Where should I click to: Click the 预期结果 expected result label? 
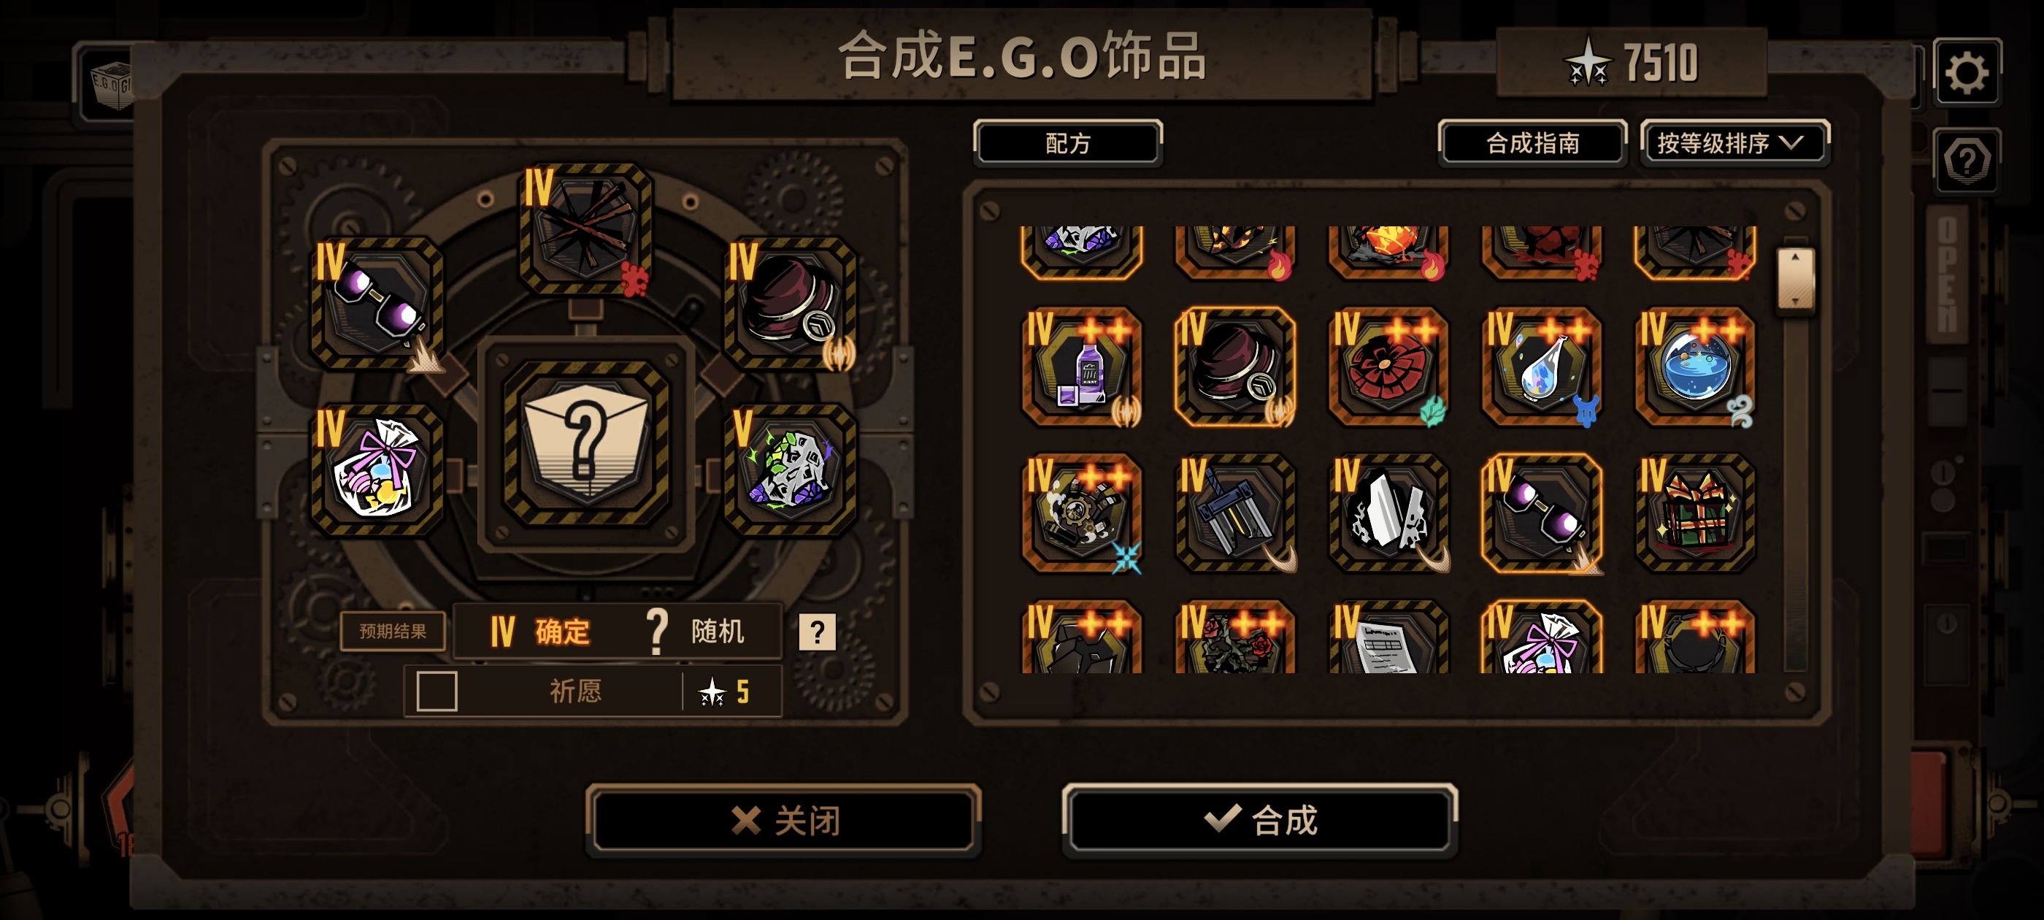pyautogui.click(x=393, y=631)
